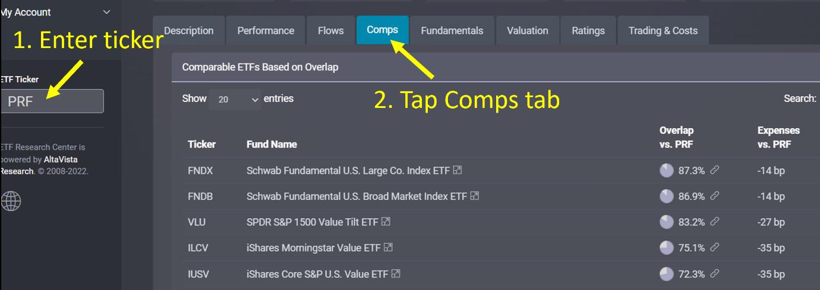820x290 pixels.
Task: Follow the AltaVista Research link
Action: click(61, 160)
